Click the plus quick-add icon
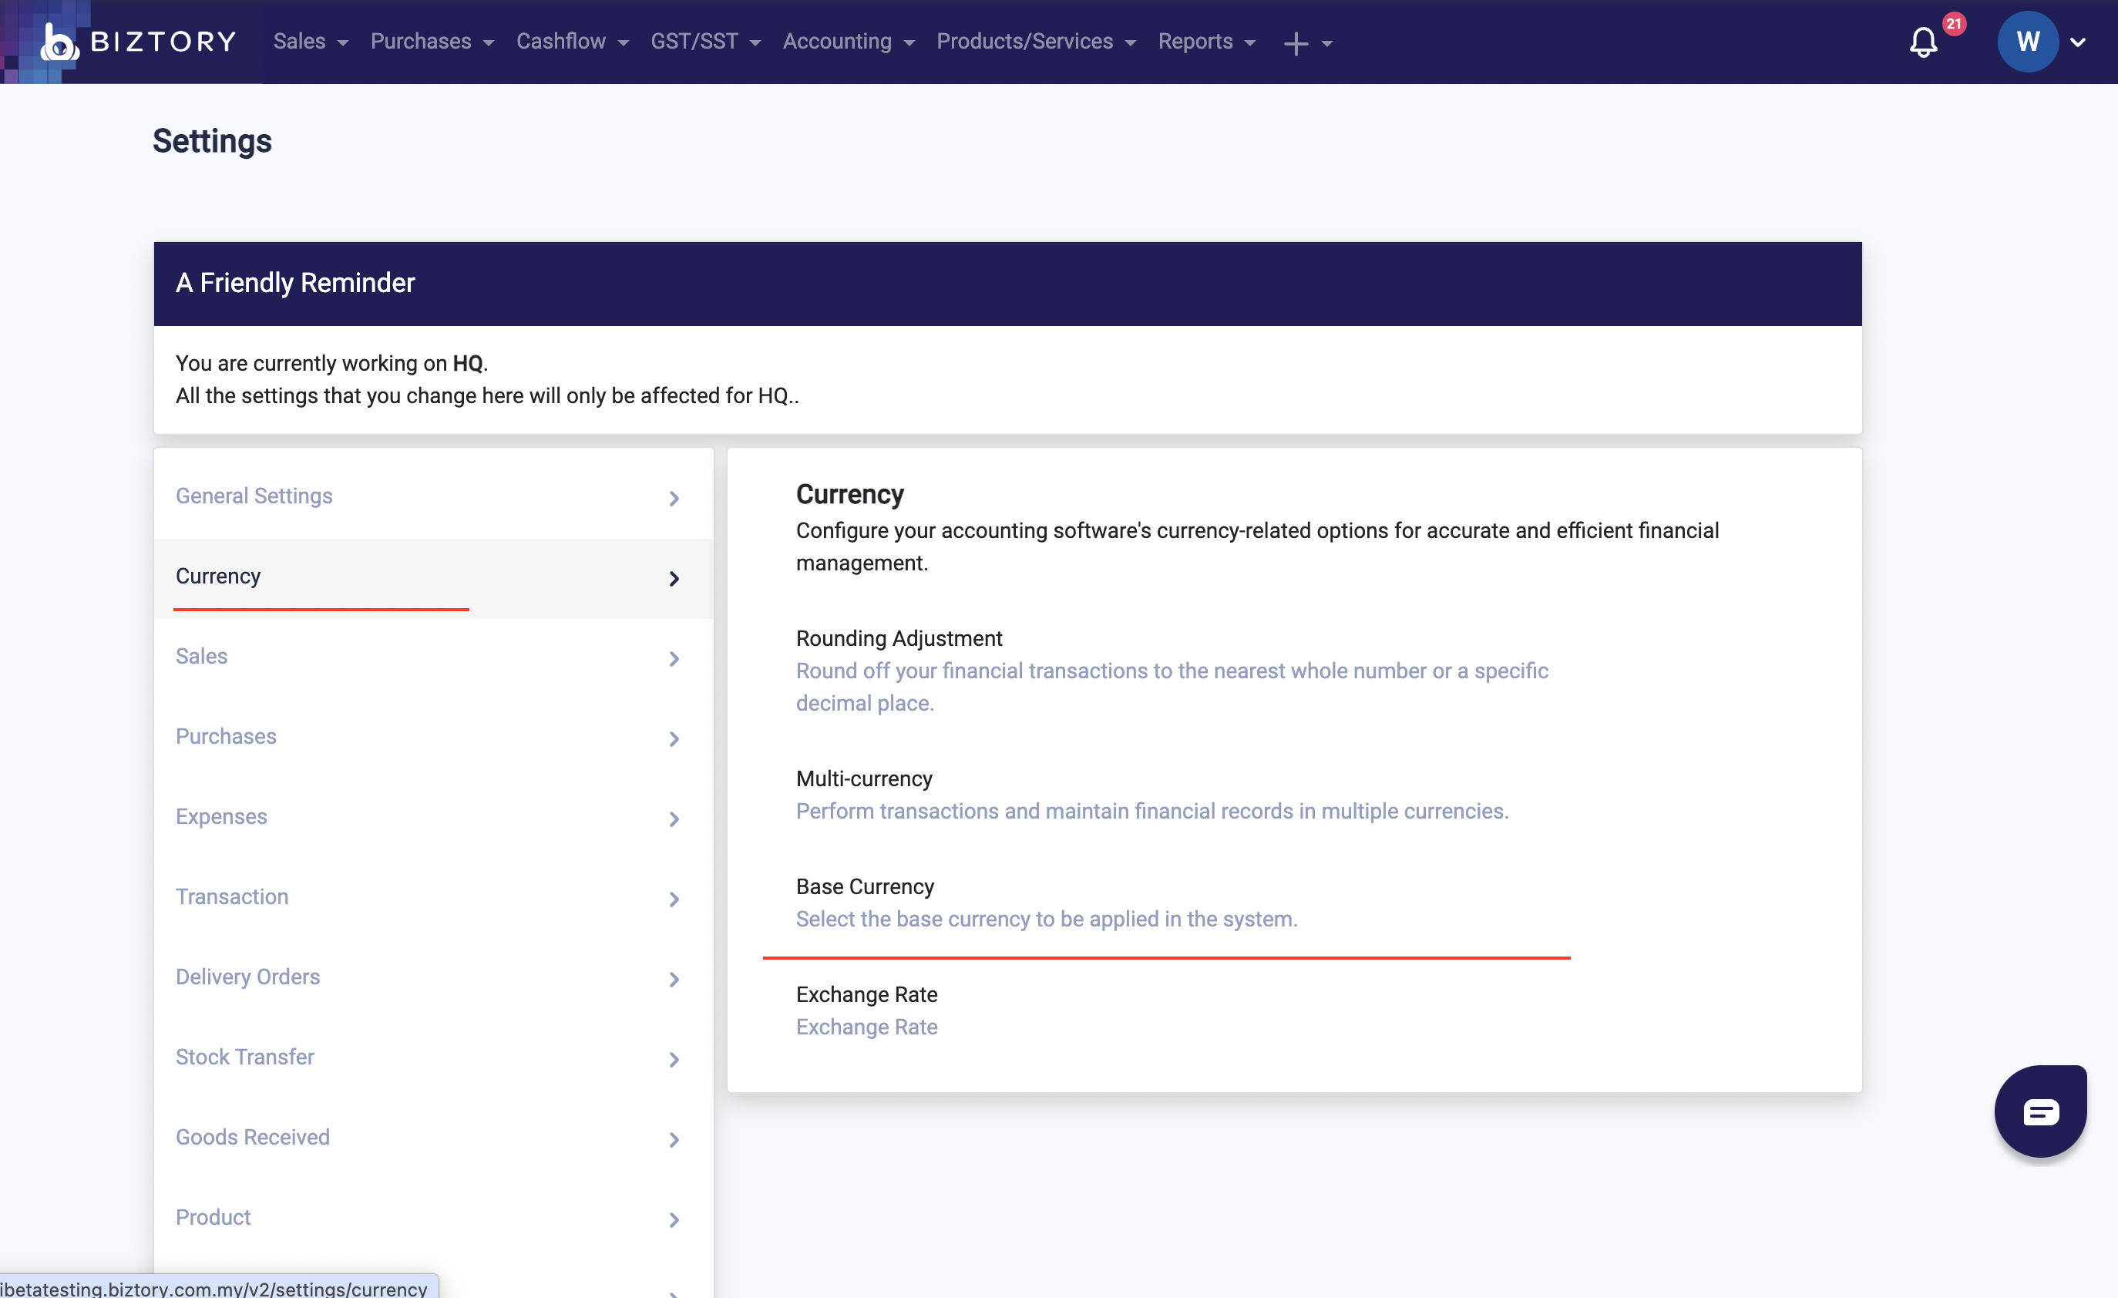 pos(1296,43)
